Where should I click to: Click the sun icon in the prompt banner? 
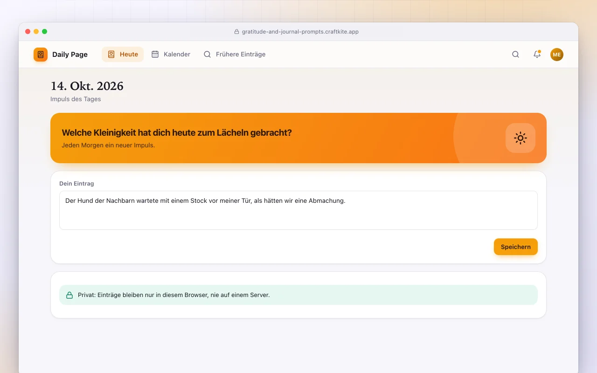tap(521, 138)
